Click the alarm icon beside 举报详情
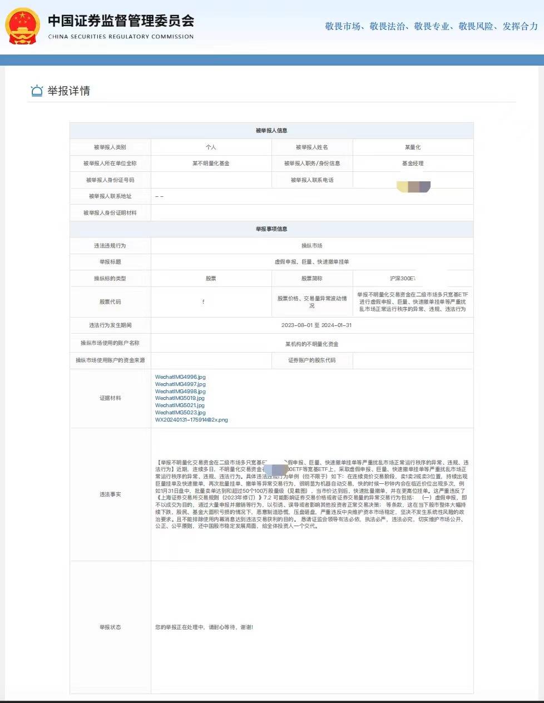544x703 pixels. [37, 91]
